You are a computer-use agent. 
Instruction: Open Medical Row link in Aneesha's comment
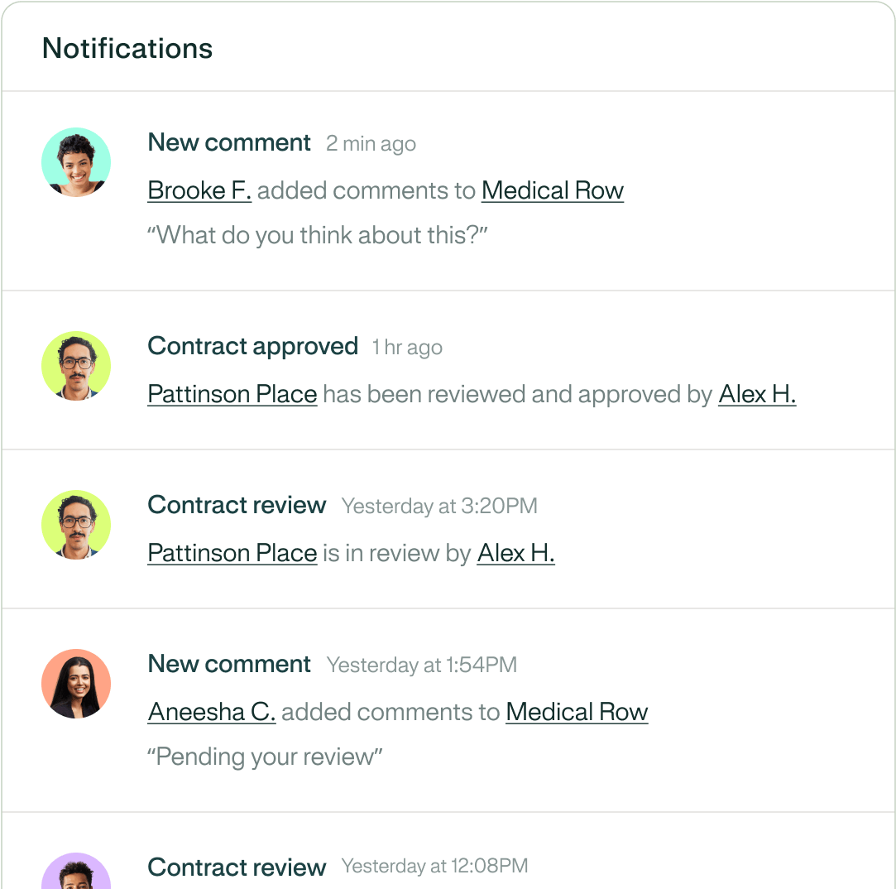coord(577,712)
